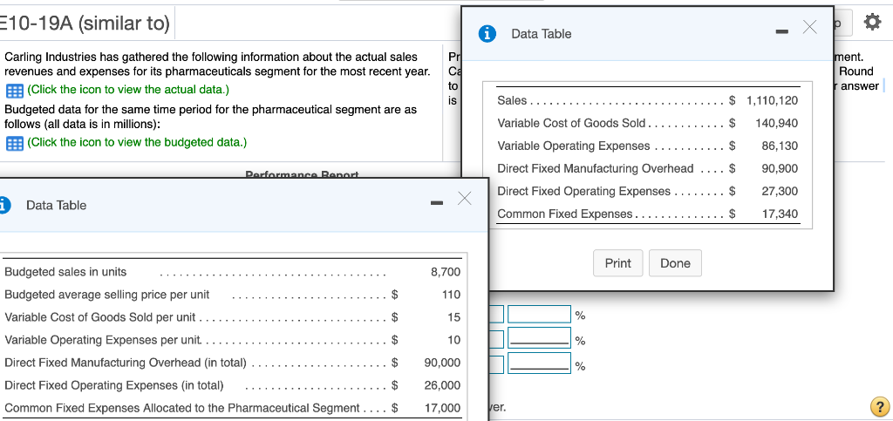Click the second percent input field
This screenshot has width=893, height=421.
point(539,338)
